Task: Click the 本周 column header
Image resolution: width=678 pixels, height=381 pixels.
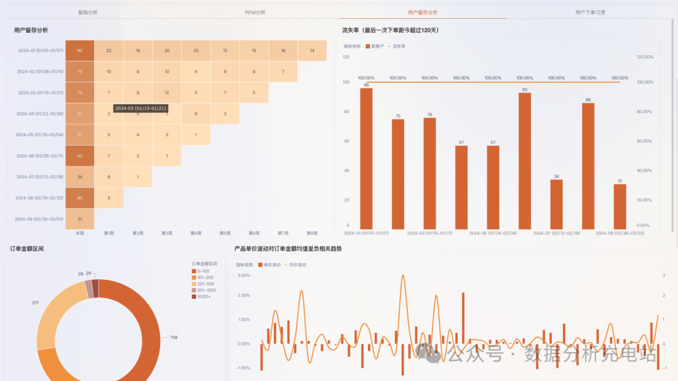Action: click(x=80, y=233)
